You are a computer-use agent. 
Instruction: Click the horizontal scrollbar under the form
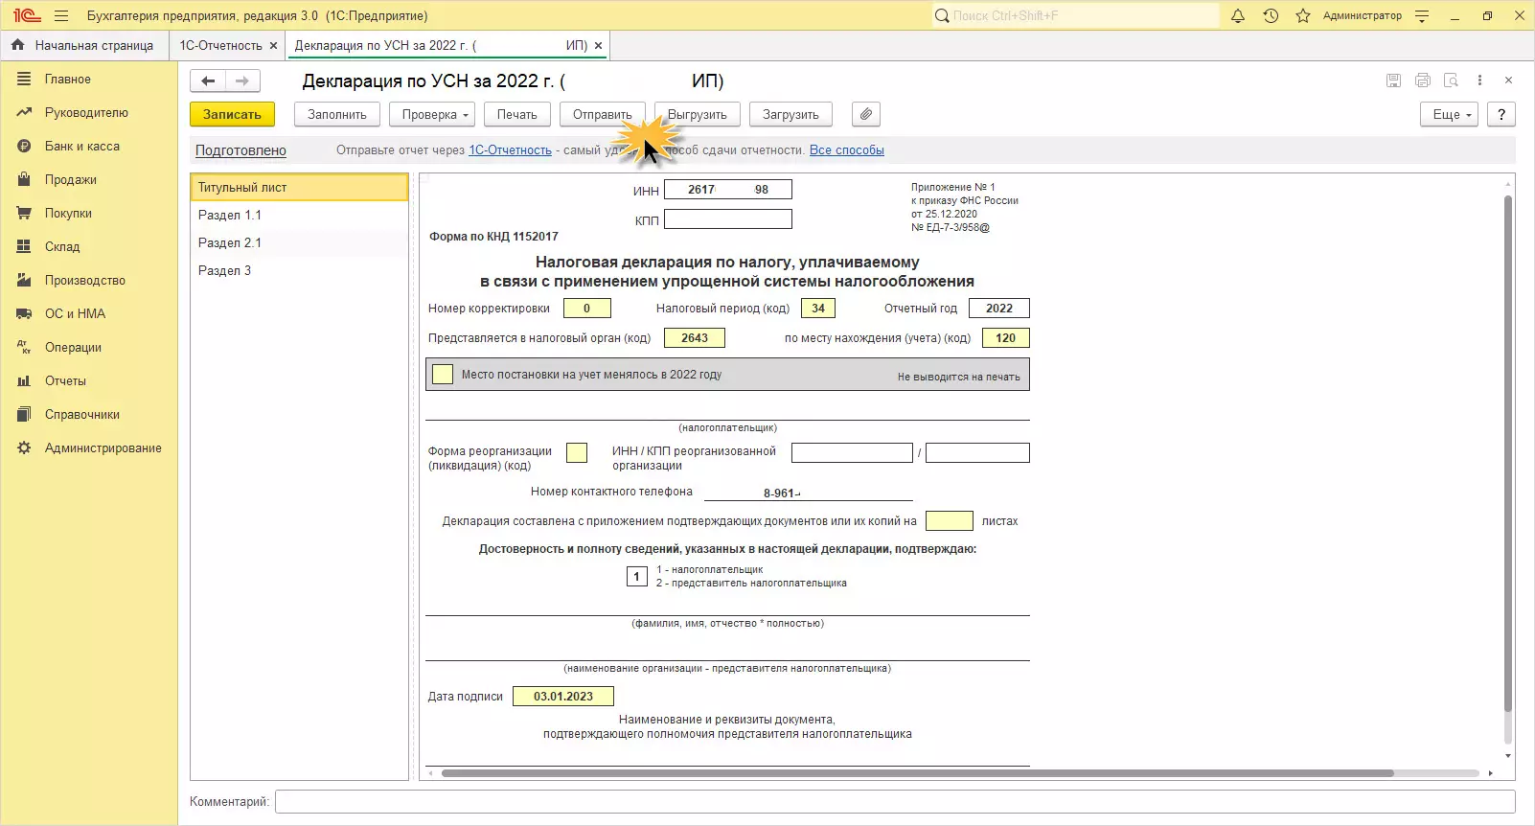click(x=916, y=773)
